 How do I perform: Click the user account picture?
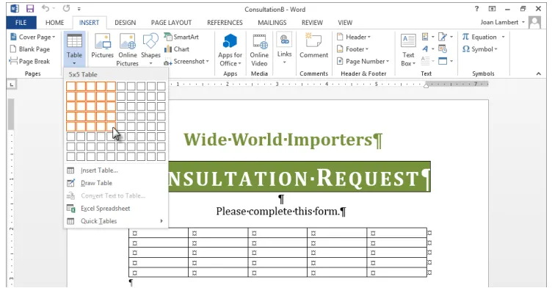click(x=534, y=23)
